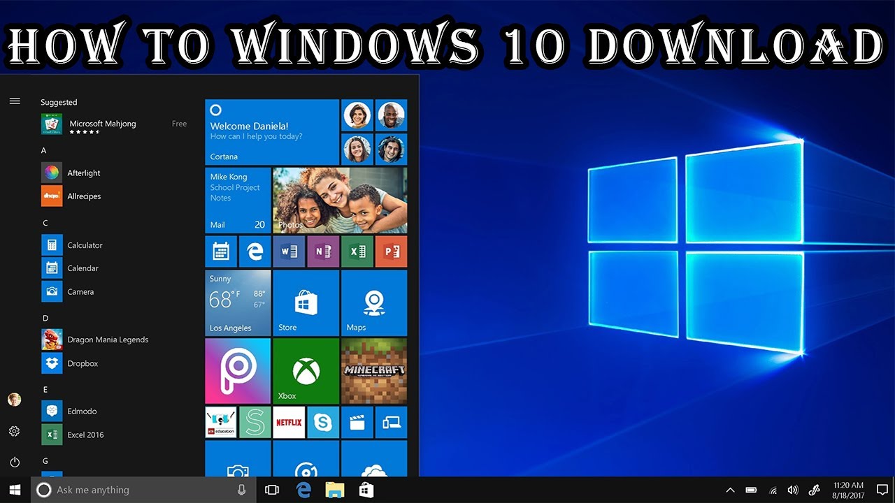
Task: Open Task View on the taskbar
Action: coord(272,490)
